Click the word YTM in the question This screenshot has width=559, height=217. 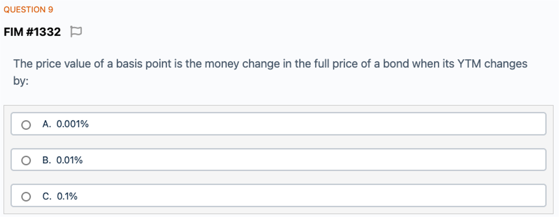[x=469, y=64]
